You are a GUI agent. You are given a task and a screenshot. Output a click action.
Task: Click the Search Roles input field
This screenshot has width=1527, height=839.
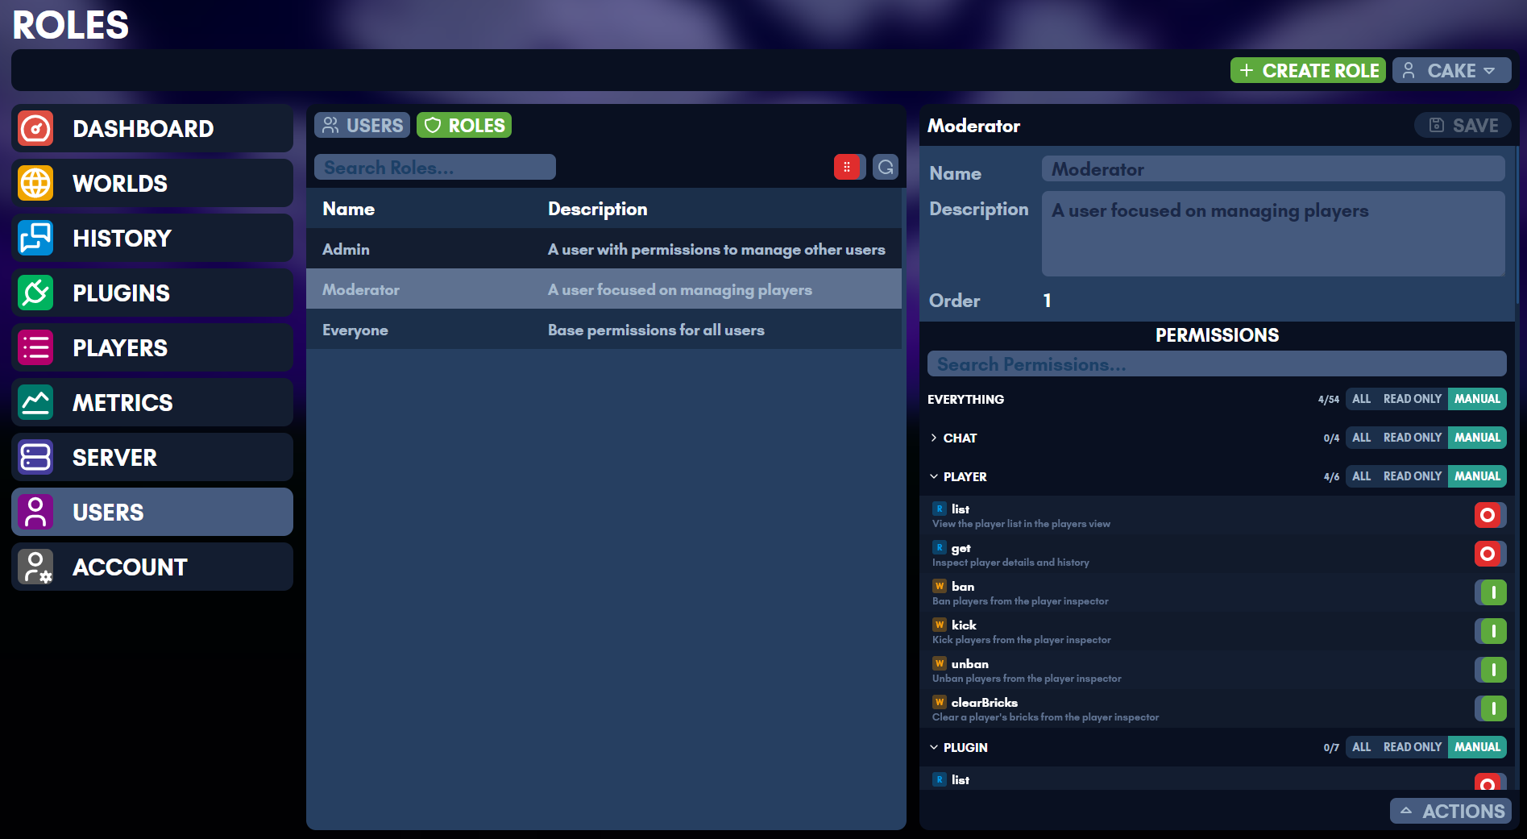pos(435,167)
